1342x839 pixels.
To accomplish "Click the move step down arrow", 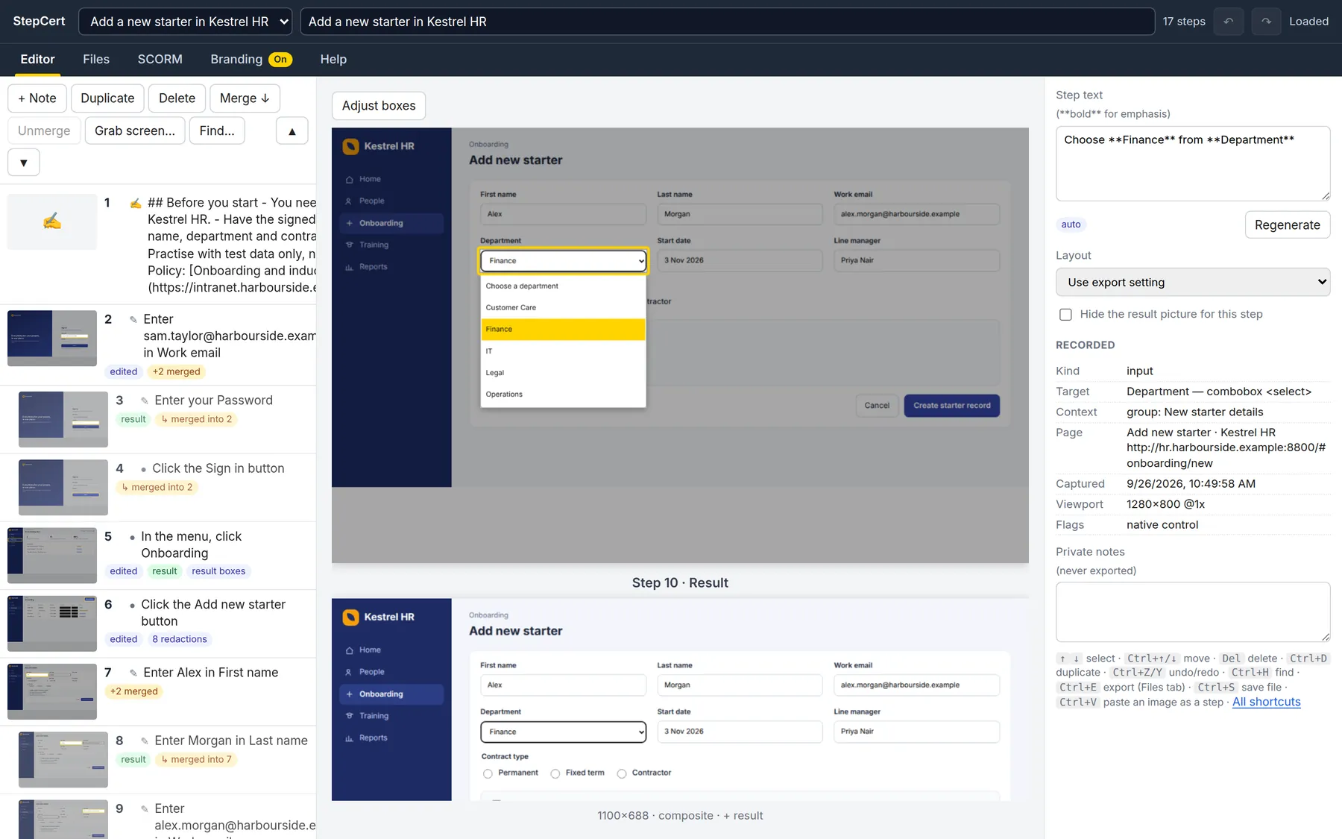I will pos(24,163).
